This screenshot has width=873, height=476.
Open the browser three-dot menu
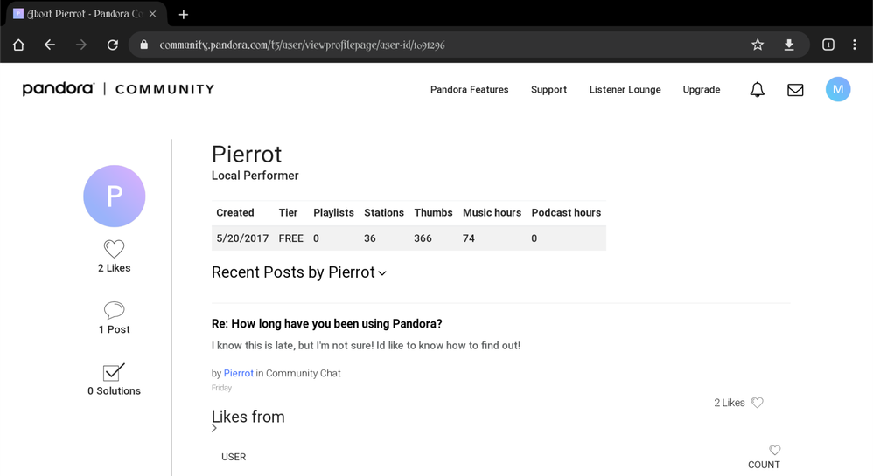855,45
